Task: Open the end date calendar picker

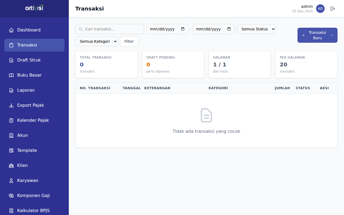Action: click(229, 29)
